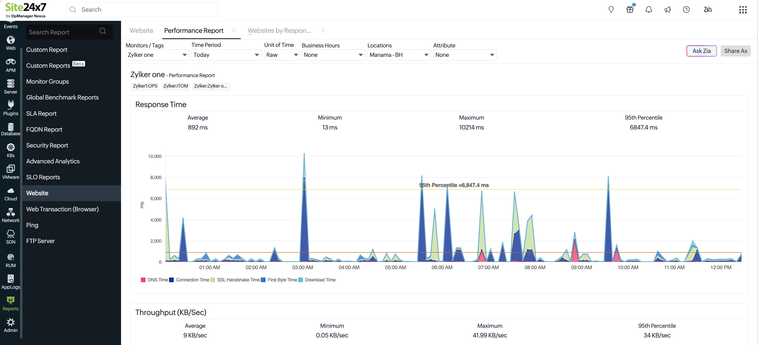Switch to Websites by Respon... tab
The width and height of the screenshot is (758, 345).
pos(279,30)
